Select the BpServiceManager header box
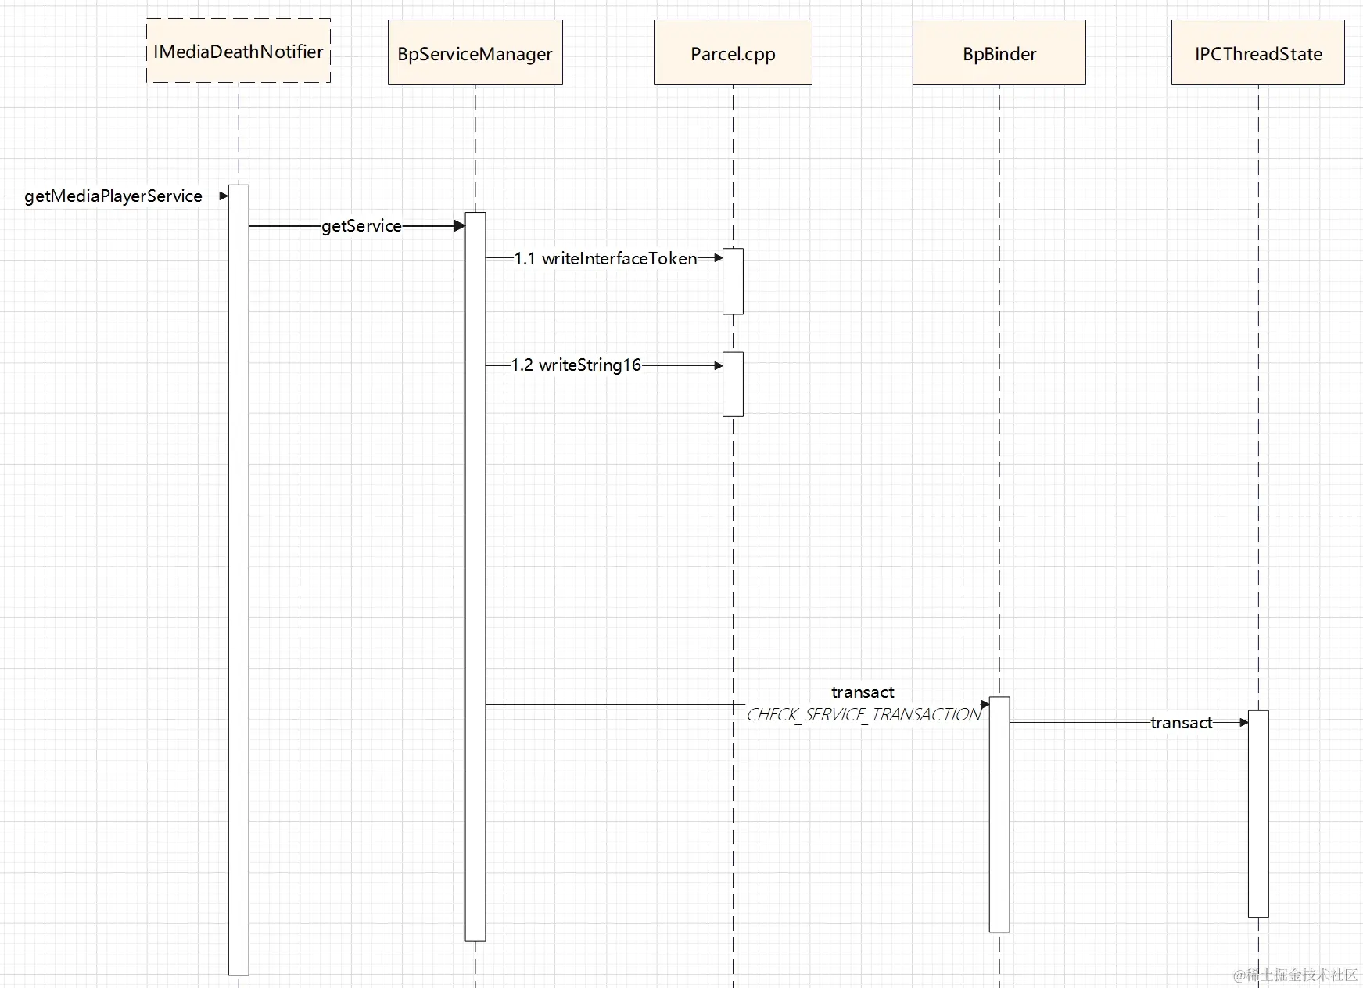The width and height of the screenshot is (1363, 988). pyautogui.click(x=475, y=52)
